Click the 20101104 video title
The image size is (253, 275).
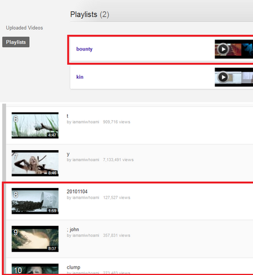(x=77, y=191)
